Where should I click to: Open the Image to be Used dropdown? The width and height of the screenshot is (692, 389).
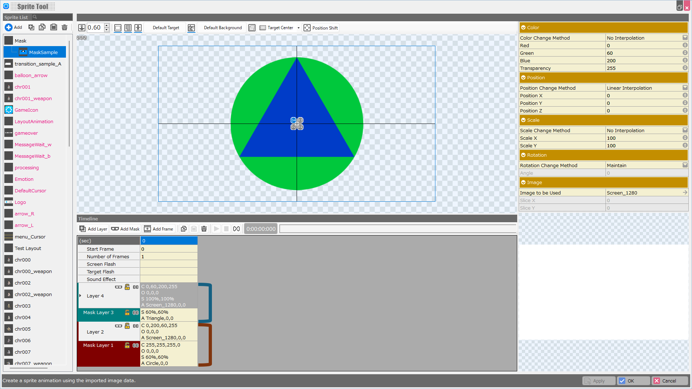(x=685, y=193)
